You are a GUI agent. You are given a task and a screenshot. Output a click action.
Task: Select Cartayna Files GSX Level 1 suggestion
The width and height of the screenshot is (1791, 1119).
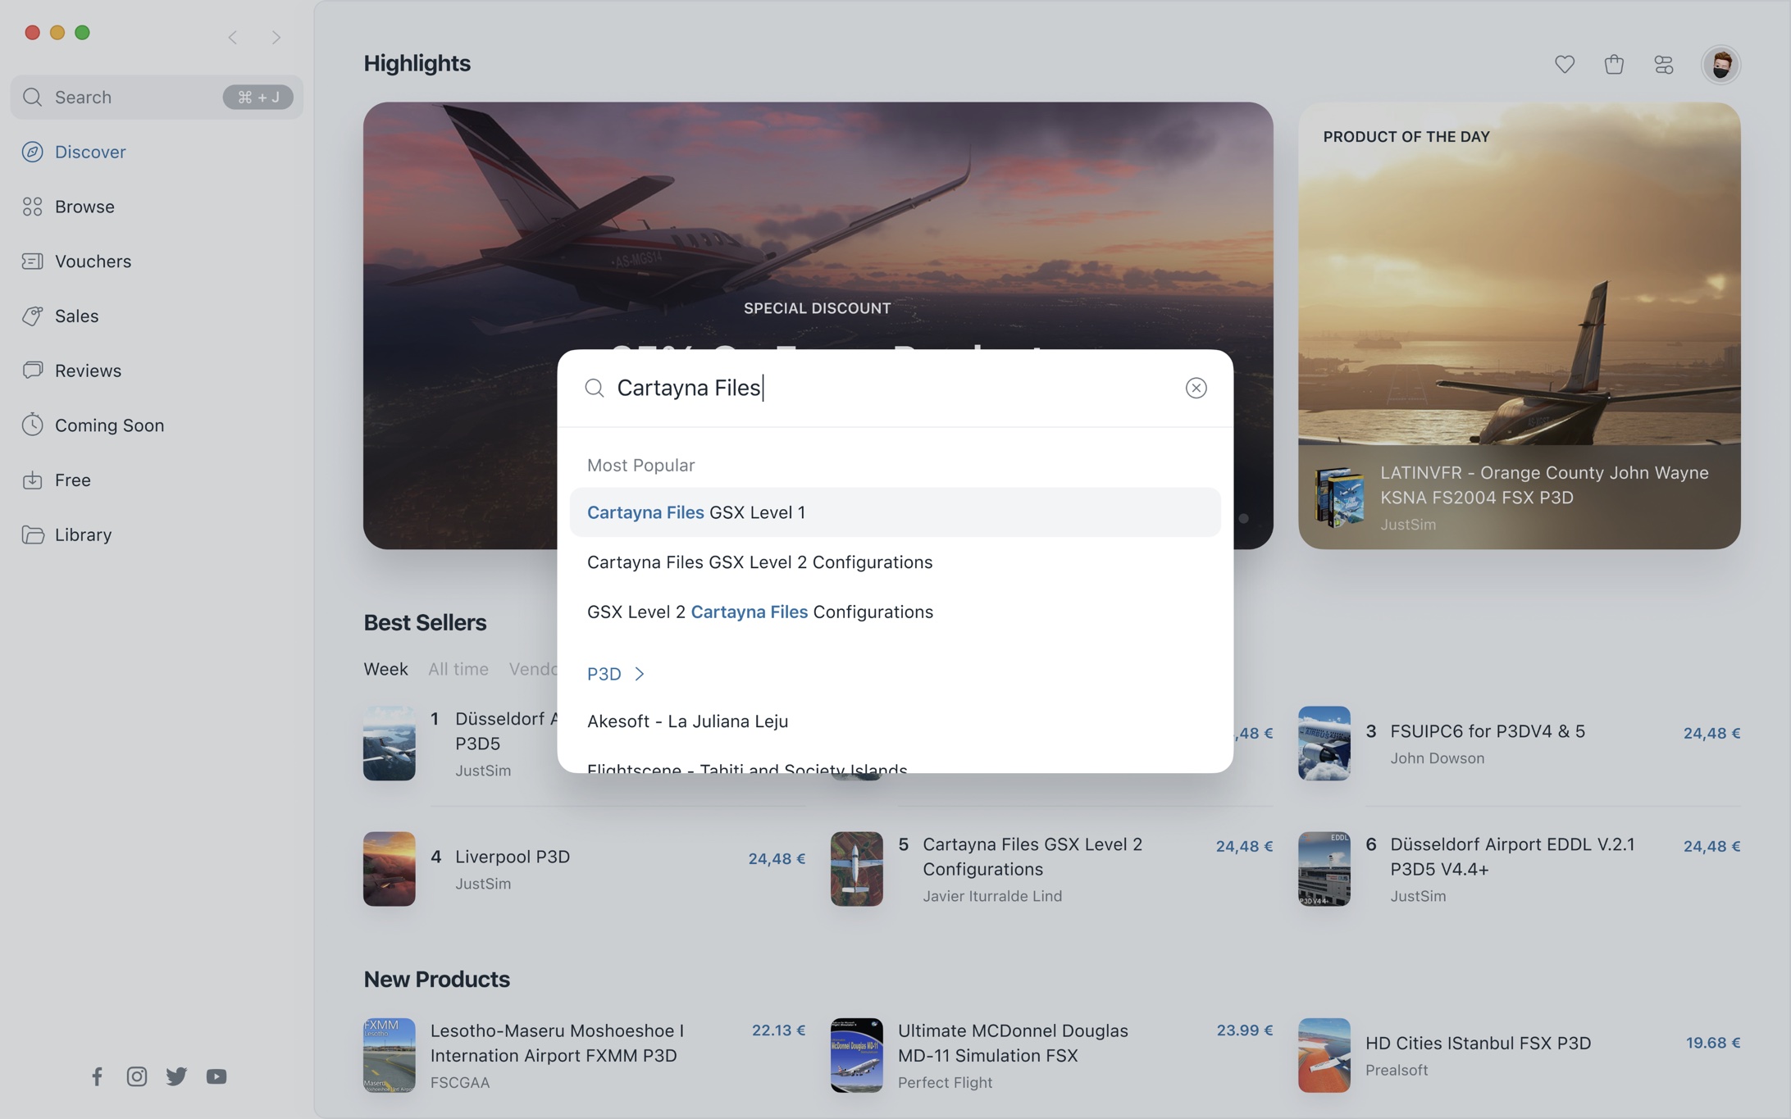tap(895, 512)
